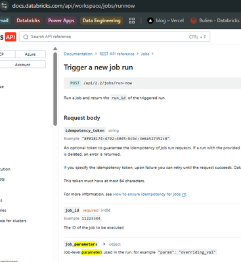Click the site settings icon in address bar
The image size is (241, 262).
pyautogui.click(x=4, y=6)
